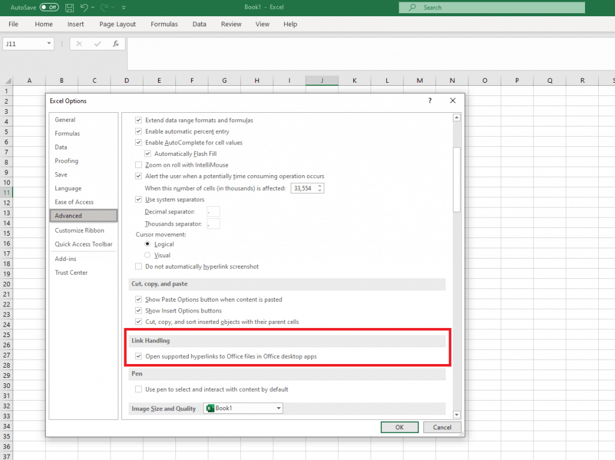Click the Undo icon
This screenshot has width=615, height=460.
point(85,7)
